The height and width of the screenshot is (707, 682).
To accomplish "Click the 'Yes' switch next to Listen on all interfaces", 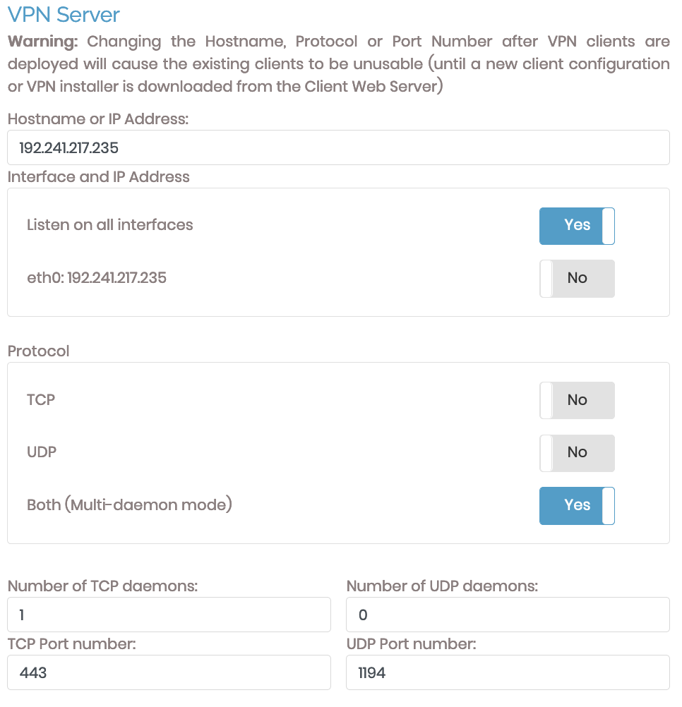I will [577, 226].
